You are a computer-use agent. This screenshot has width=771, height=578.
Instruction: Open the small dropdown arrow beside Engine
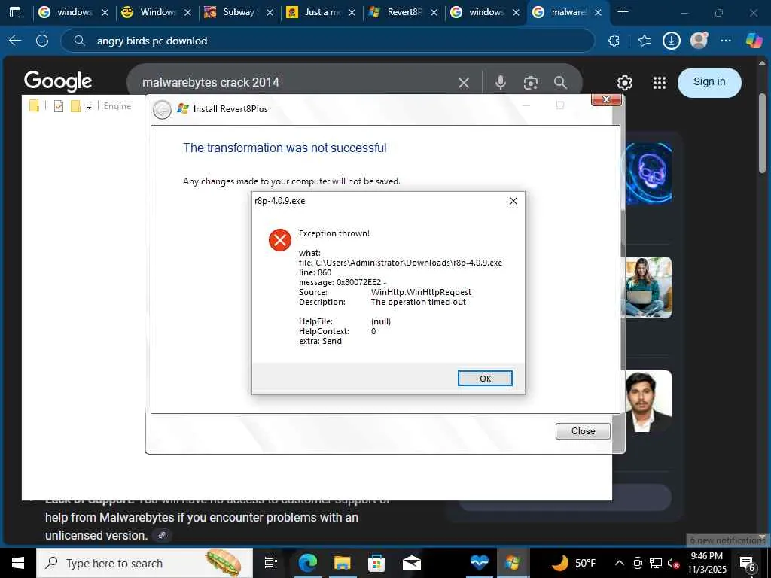click(x=89, y=106)
